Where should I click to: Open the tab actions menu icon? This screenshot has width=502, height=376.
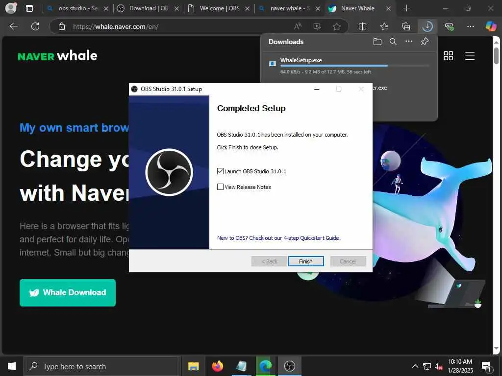[x=29, y=8]
